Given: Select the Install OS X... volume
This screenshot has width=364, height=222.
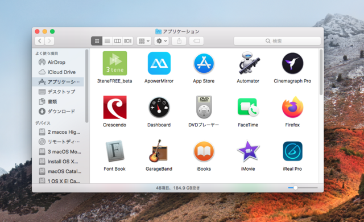Looking at the screenshot, I should [x=58, y=162].
